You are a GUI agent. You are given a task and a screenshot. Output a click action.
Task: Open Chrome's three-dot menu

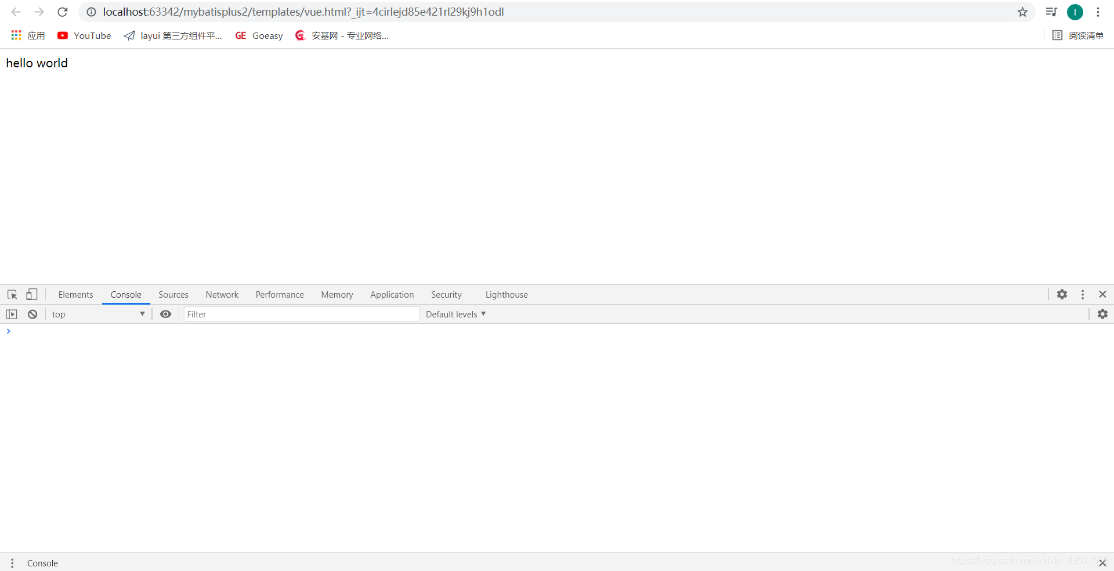point(1098,12)
